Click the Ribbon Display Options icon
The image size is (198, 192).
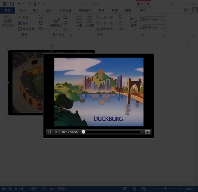coord(172,4)
